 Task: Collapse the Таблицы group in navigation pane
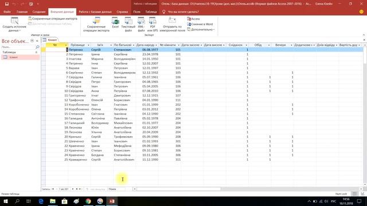pos(36,52)
